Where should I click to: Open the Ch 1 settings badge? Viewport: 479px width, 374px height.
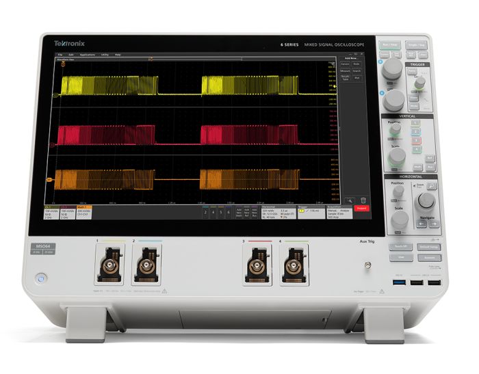click(51, 212)
